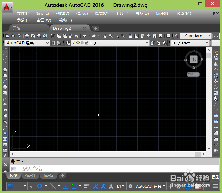Click the Save icon in standard toolbar

[19, 36]
